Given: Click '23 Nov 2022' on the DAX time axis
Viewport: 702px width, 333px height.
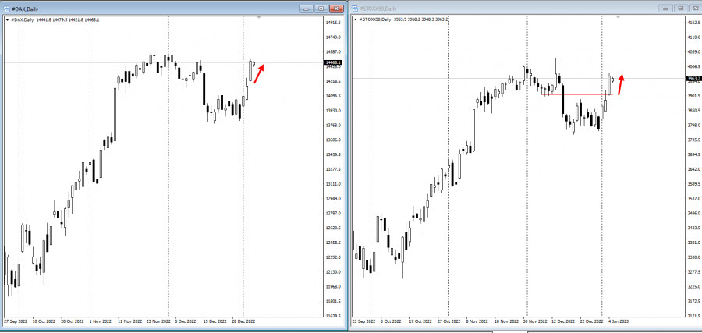Looking at the screenshot, I should tap(158, 321).
